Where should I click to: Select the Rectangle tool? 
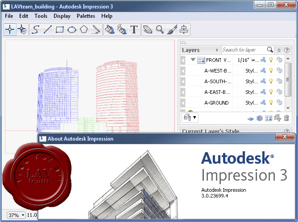pyautogui.click(x=60, y=29)
